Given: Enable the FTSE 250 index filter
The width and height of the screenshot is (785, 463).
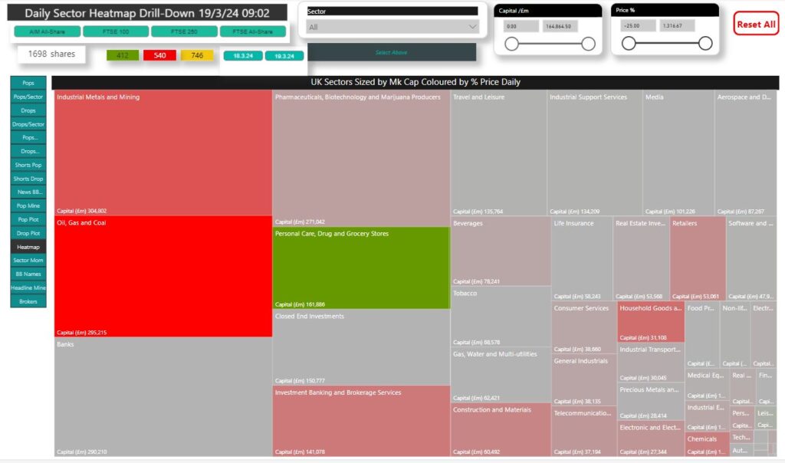Looking at the screenshot, I should tap(184, 31).
